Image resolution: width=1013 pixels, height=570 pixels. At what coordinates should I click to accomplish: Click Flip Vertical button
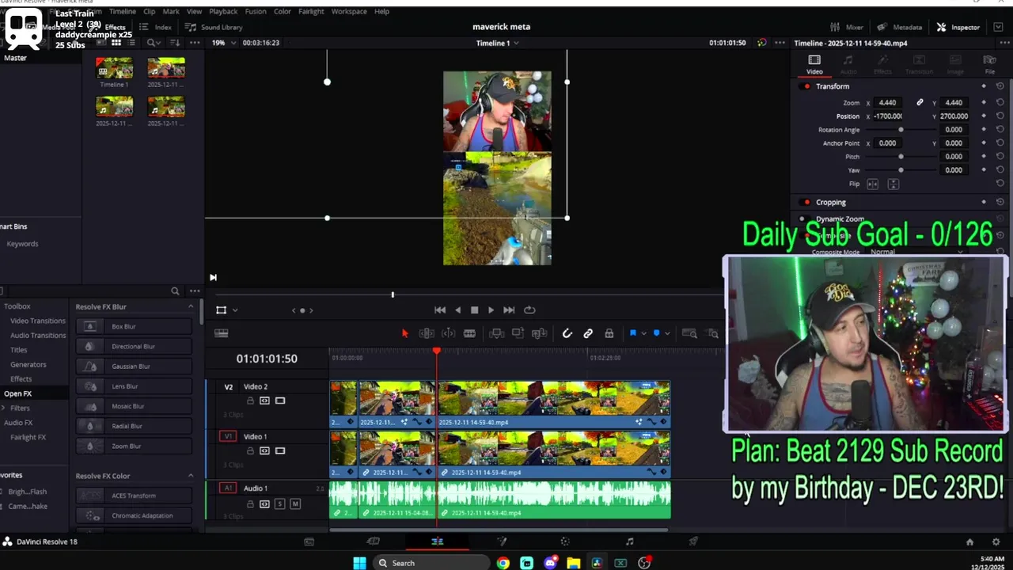click(893, 184)
